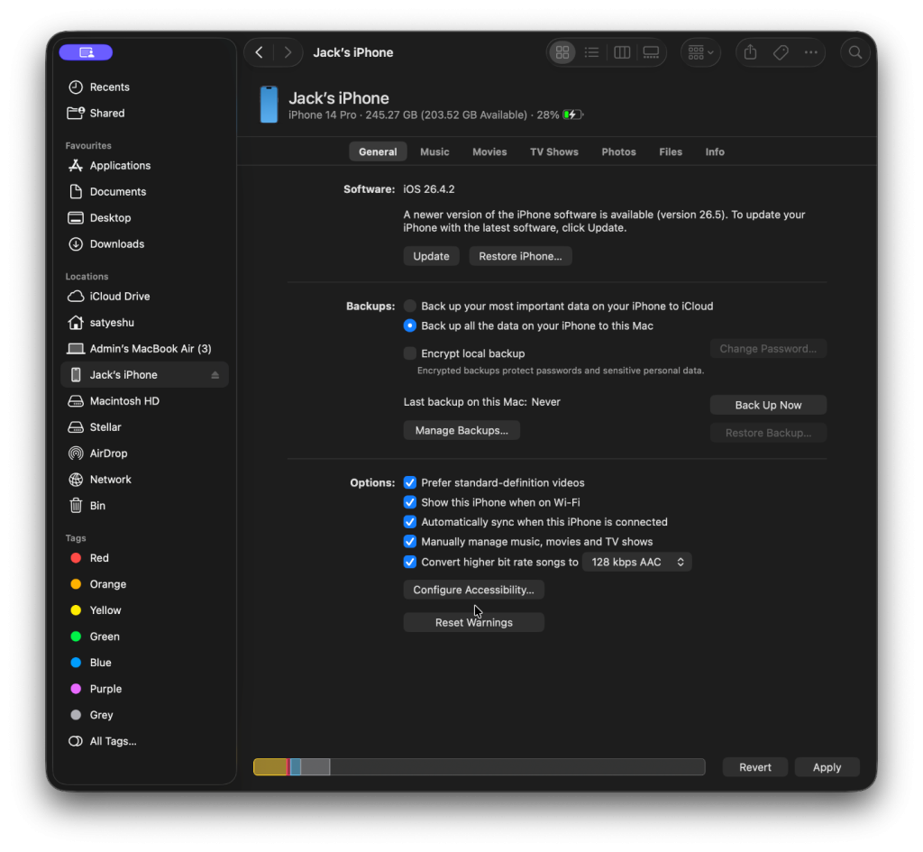Select the iCloud backup radio button

[x=410, y=307]
